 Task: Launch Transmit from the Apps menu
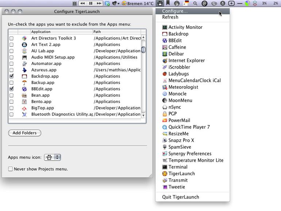coord(192,180)
